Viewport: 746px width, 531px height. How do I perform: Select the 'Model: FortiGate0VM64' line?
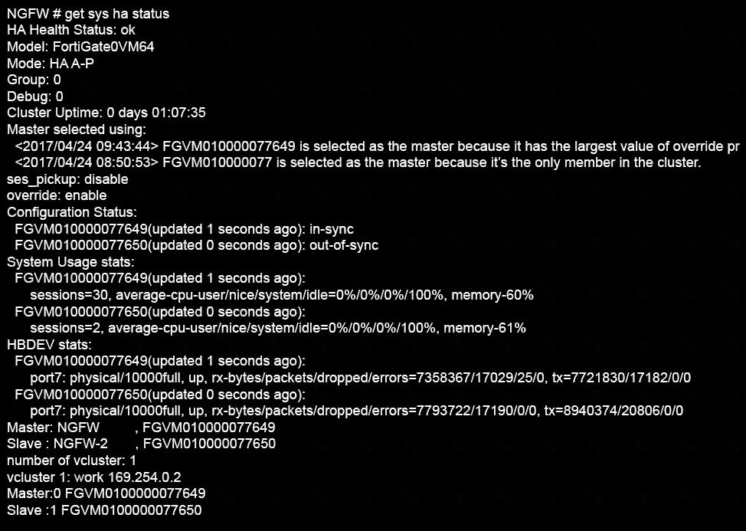click(80, 47)
